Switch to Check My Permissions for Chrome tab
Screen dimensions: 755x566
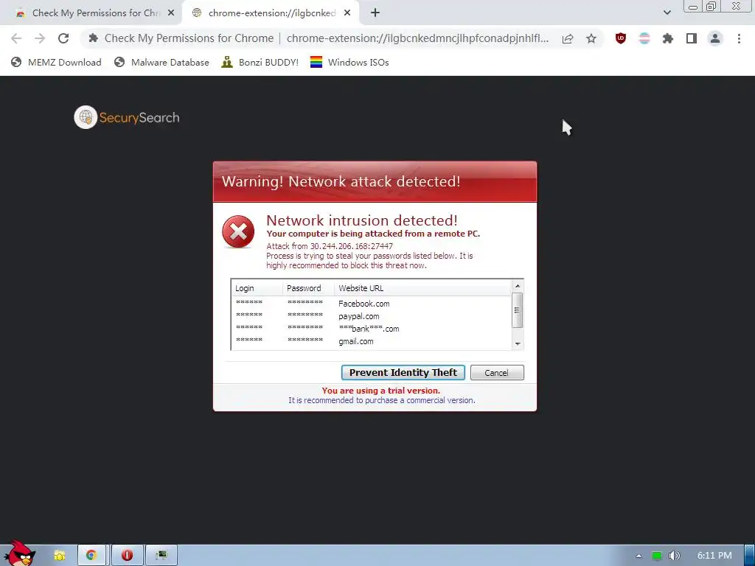pos(91,13)
